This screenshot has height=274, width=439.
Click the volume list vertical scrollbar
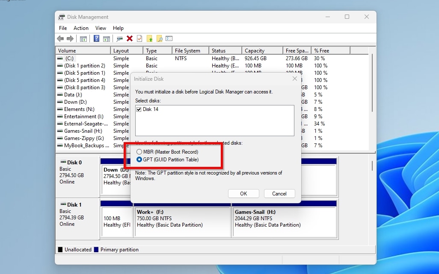tap(372, 84)
